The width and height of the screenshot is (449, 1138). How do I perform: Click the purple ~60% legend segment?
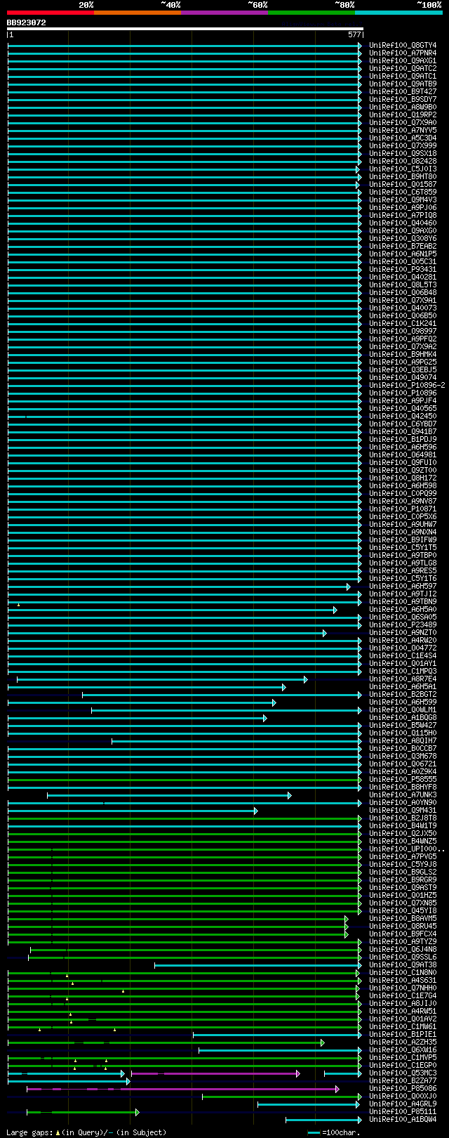(224, 13)
